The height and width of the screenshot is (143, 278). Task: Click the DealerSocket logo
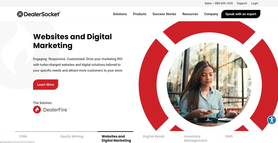[39, 14]
